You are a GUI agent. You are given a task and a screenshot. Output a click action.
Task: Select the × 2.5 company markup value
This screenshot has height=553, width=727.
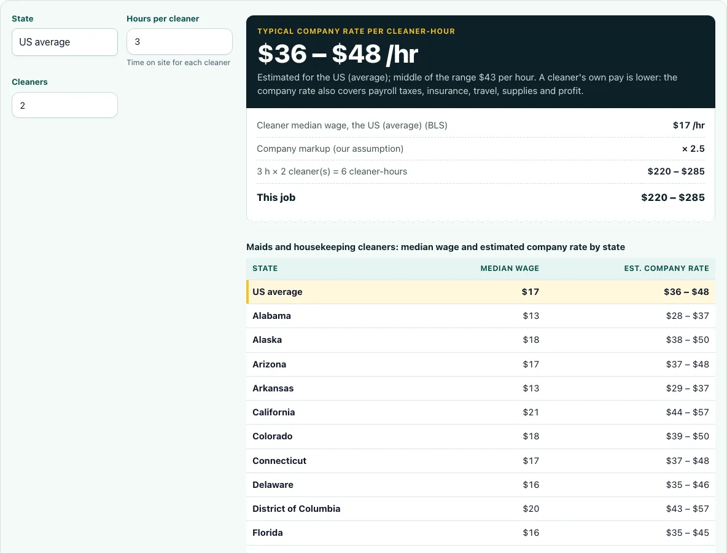[693, 149]
